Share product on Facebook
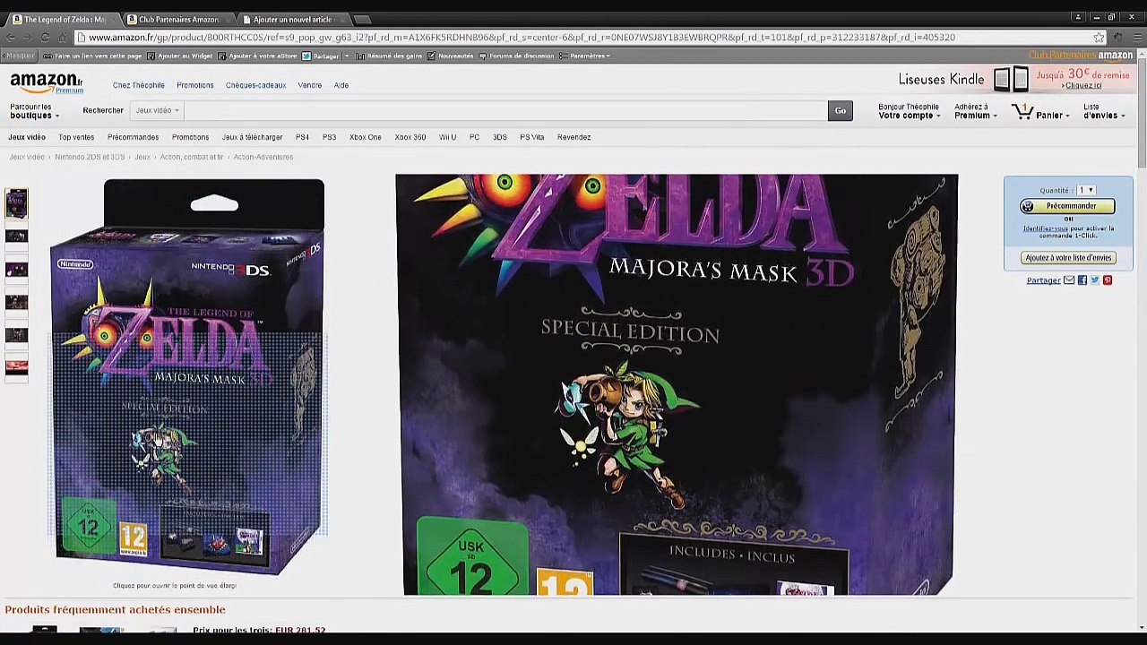The width and height of the screenshot is (1147, 645). coord(1082,280)
